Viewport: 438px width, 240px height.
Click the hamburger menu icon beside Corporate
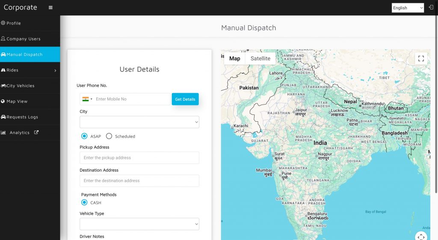pyautogui.click(x=50, y=8)
